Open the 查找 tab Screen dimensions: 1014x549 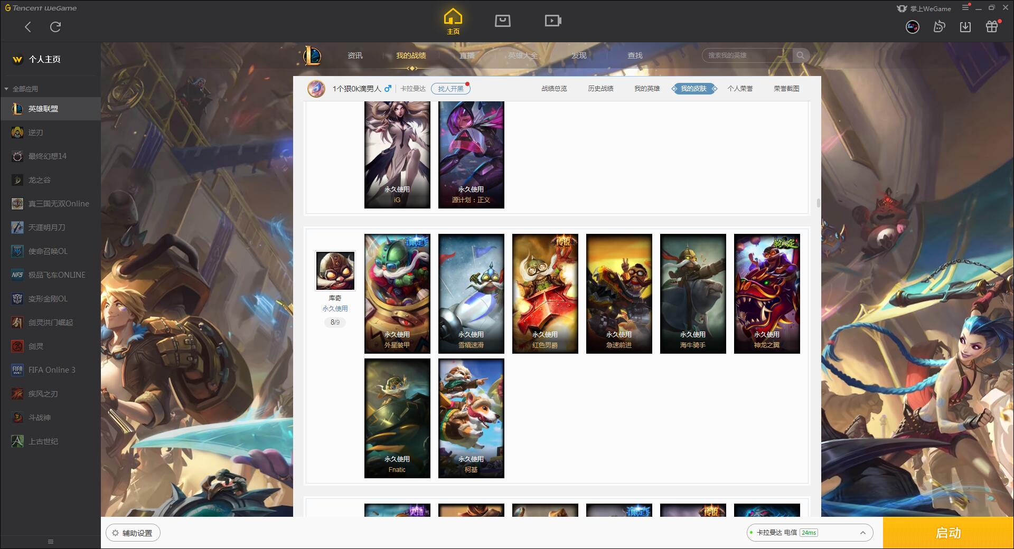point(635,55)
